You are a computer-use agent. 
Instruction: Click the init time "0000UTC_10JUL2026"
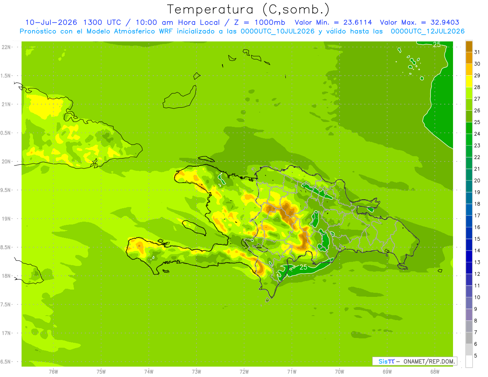[278, 31]
